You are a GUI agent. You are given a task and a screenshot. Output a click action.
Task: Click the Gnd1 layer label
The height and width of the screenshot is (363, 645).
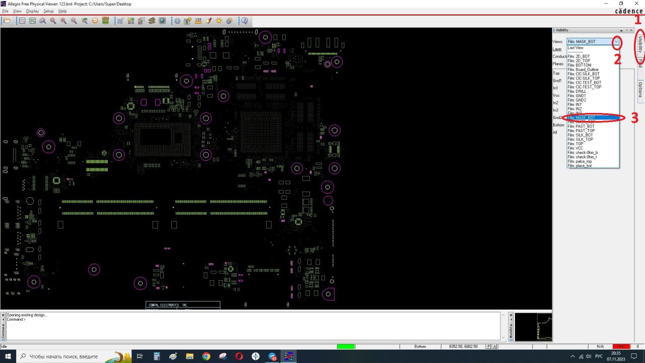557,81
